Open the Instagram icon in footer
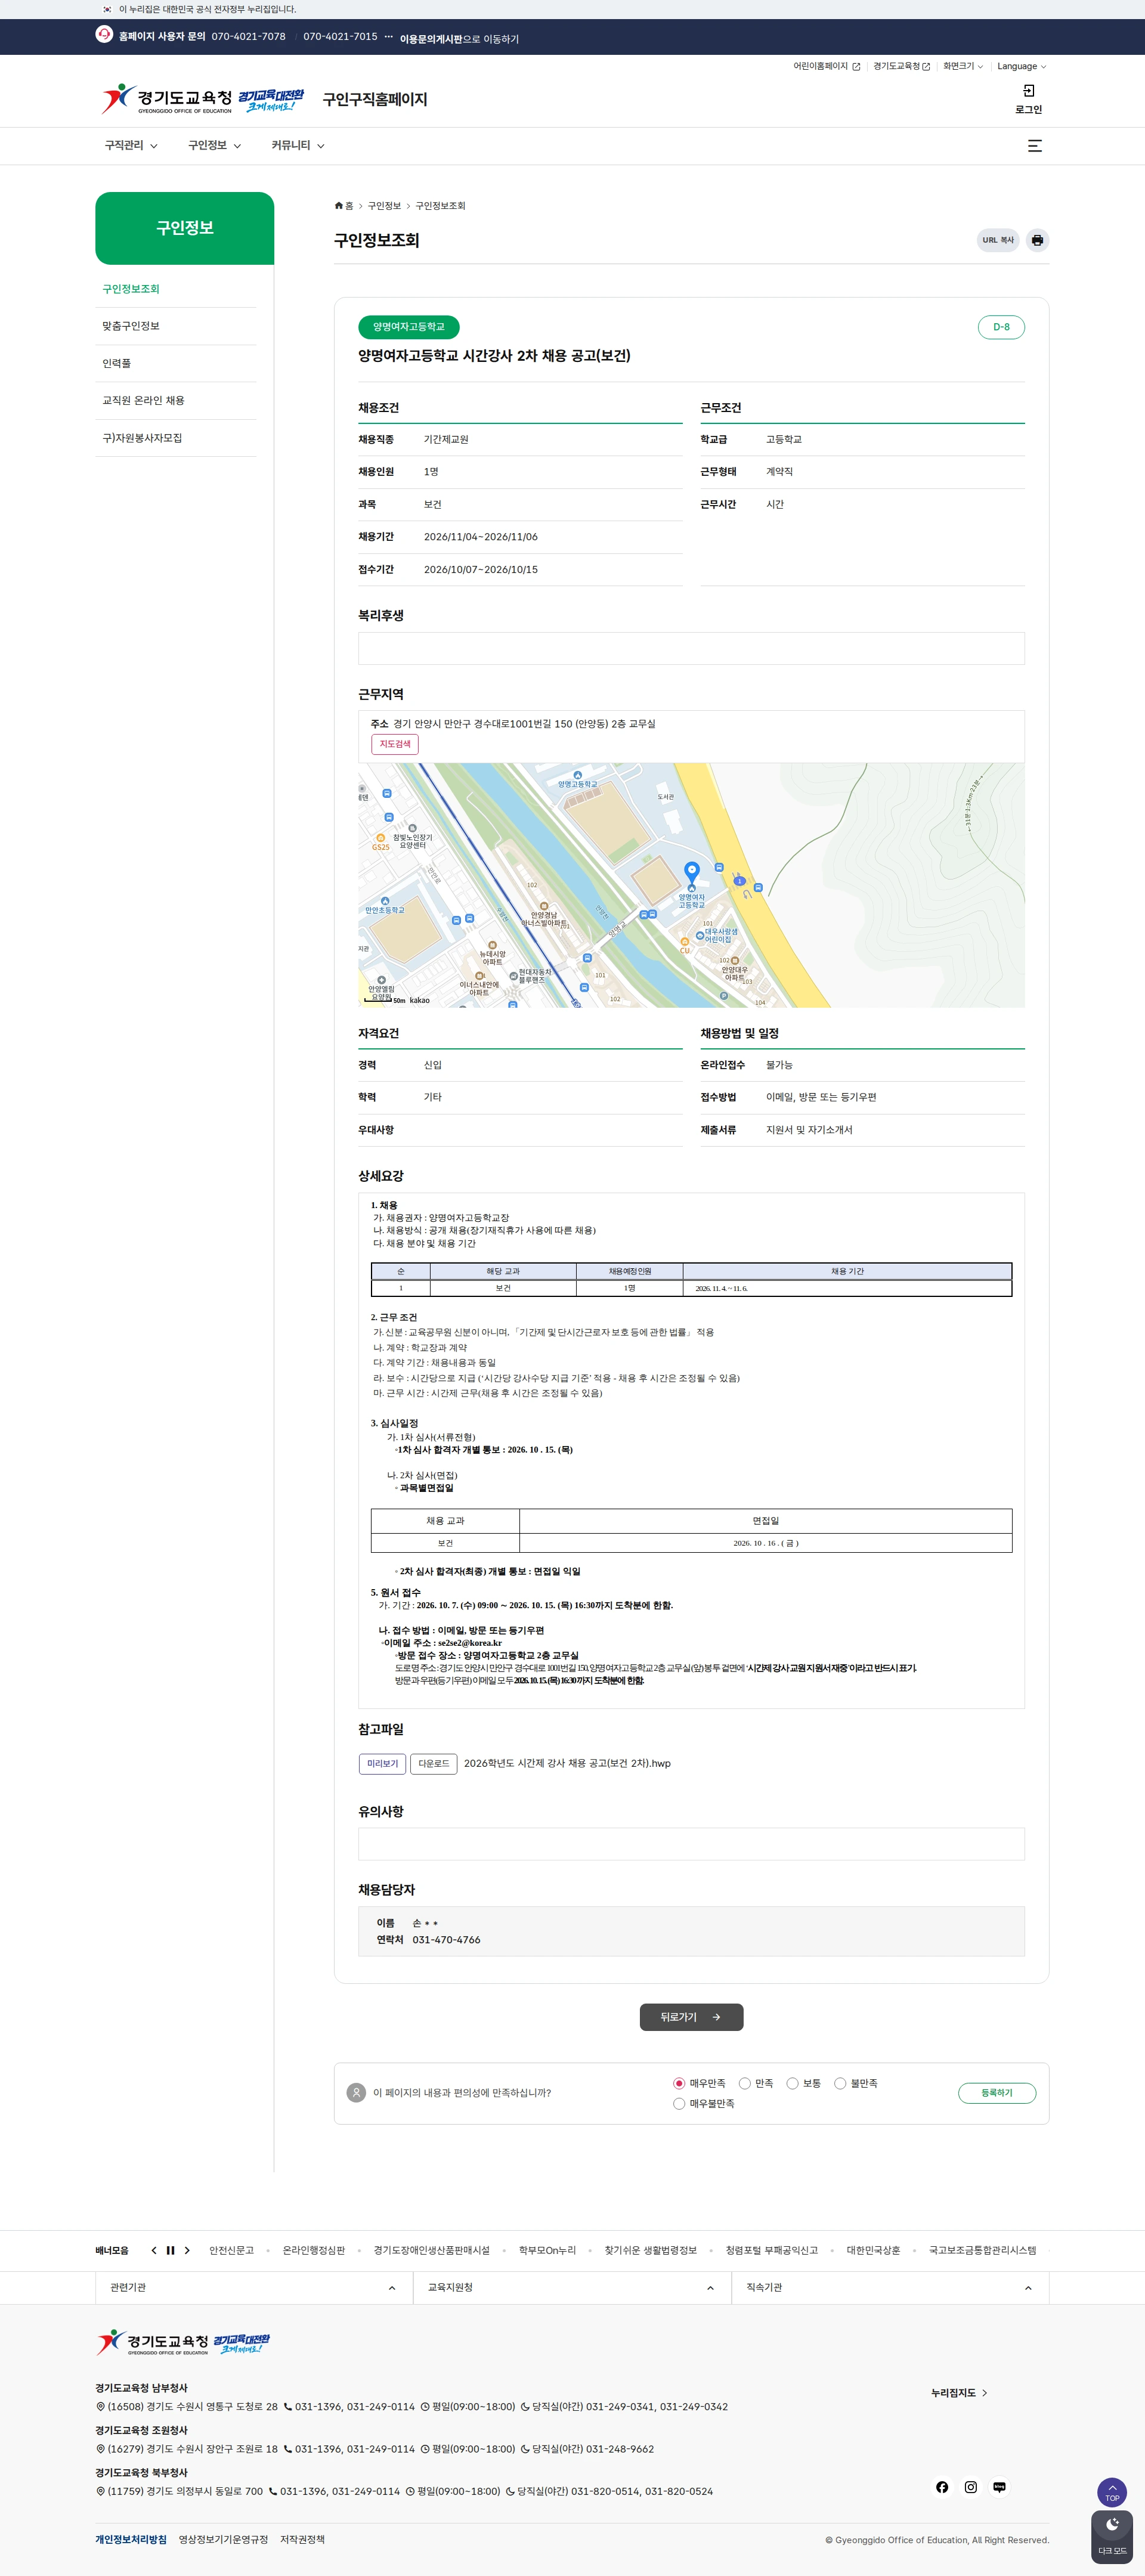Viewport: 1145px width, 2576px height. [970, 2487]
